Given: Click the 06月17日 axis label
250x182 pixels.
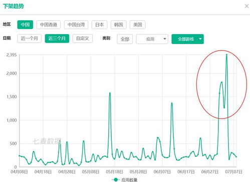Looking at the screenshot, I should click(186, 172).
